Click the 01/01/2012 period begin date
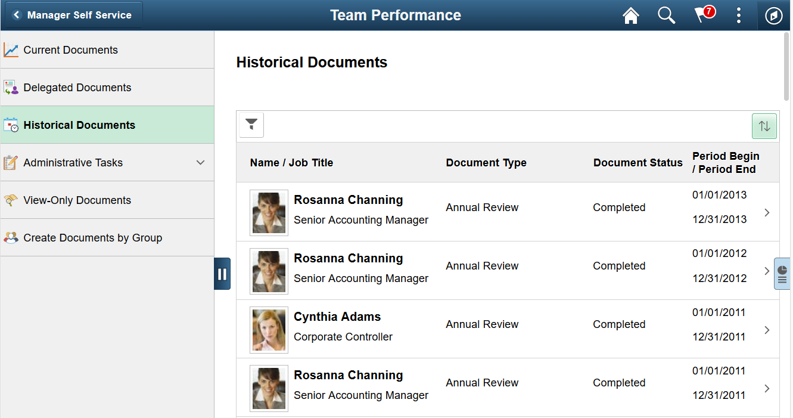The width and height of the screenshot is (793, 418). pos(719,253)
